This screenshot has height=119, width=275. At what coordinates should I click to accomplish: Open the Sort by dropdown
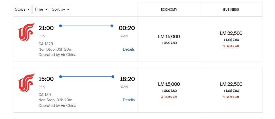tap(61, 9)
